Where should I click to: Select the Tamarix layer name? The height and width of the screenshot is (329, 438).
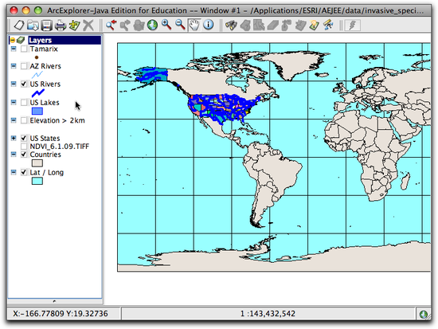pos(44,49)
